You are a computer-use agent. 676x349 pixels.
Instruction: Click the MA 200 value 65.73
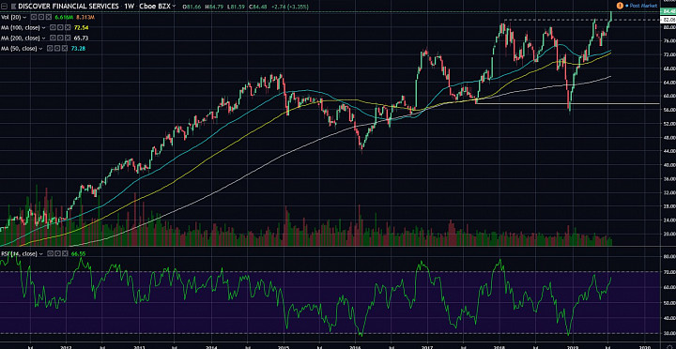click(x=81, y=38)
